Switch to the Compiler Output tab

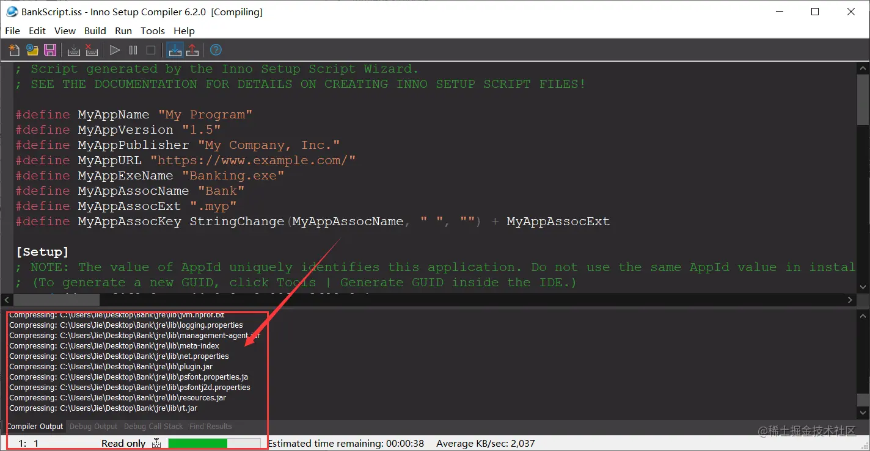(35, 427)
